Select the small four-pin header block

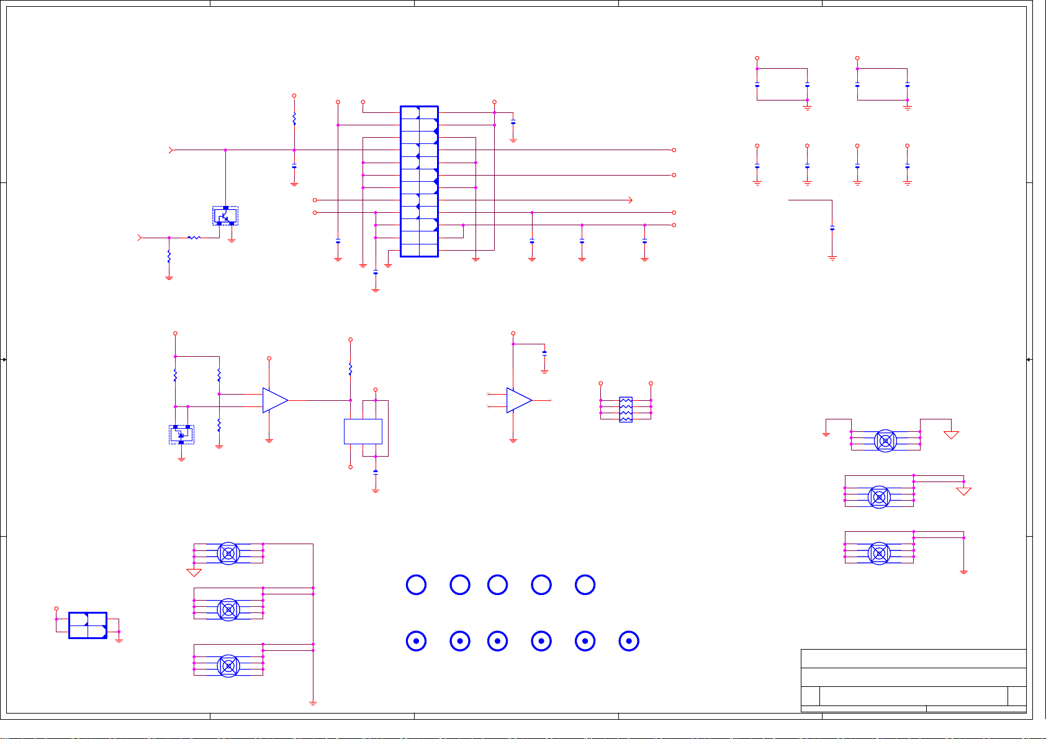point(88,625)
